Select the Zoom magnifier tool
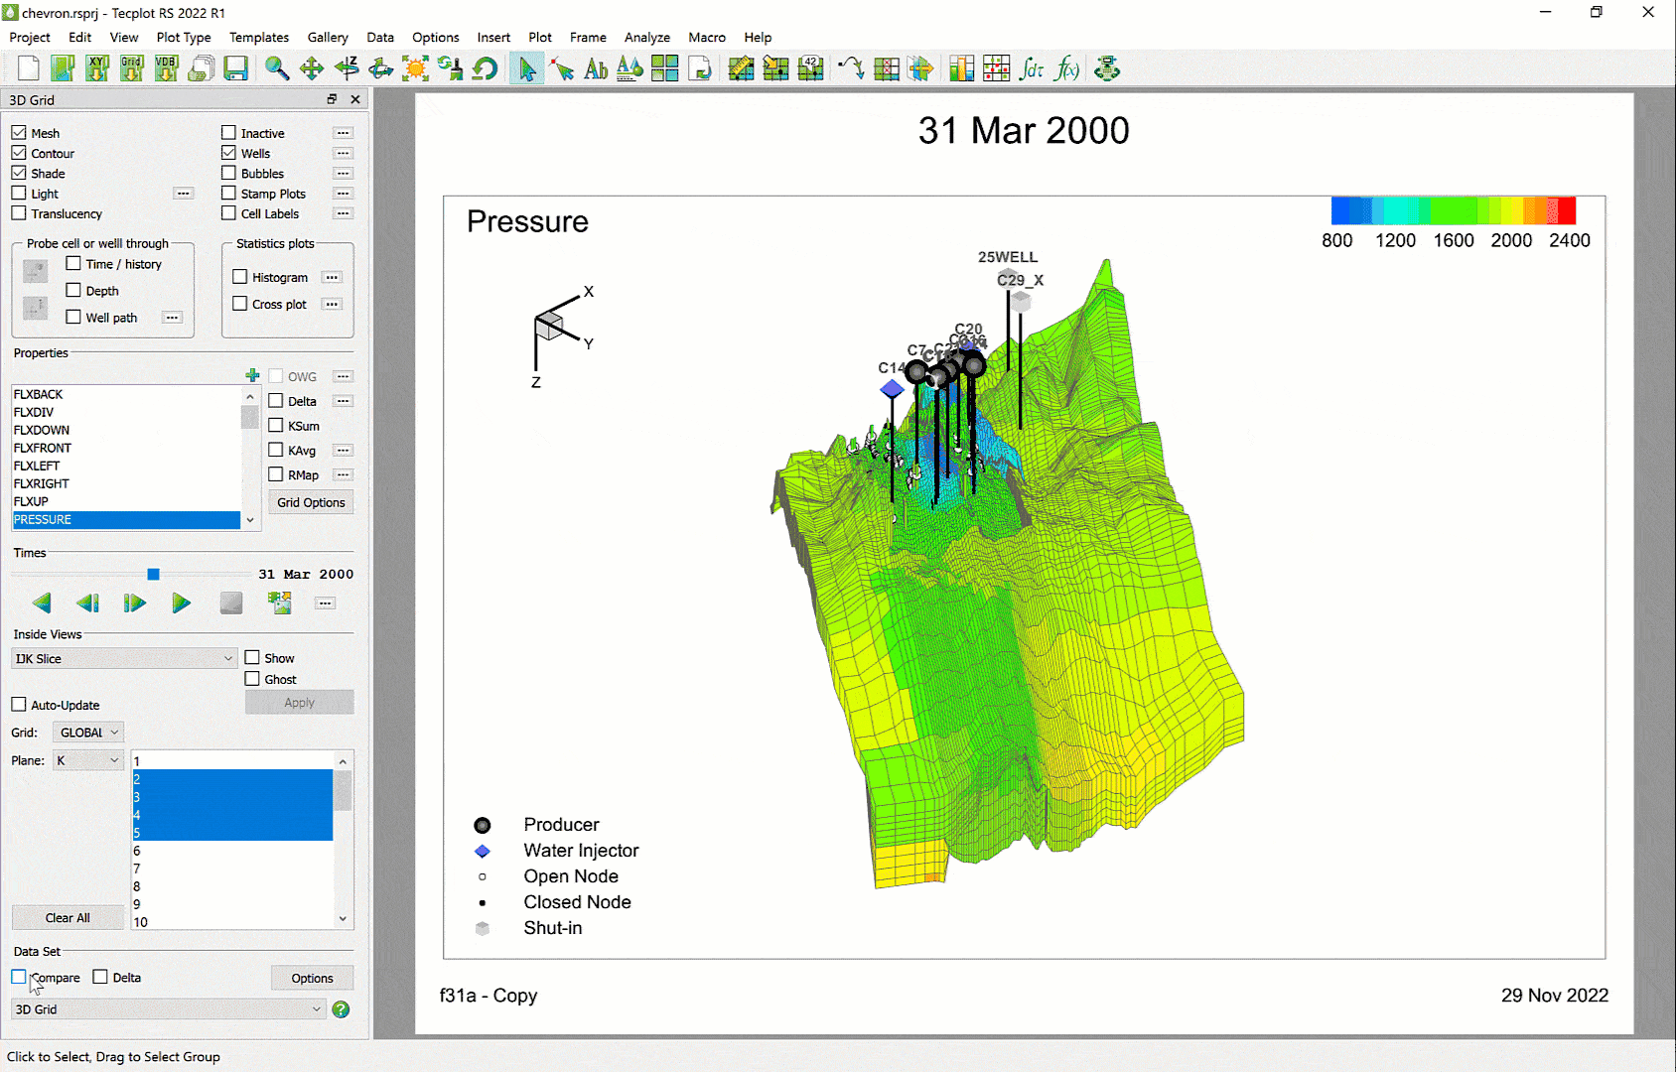This screenshot has width=1676, height=1072. pos(277,68)
